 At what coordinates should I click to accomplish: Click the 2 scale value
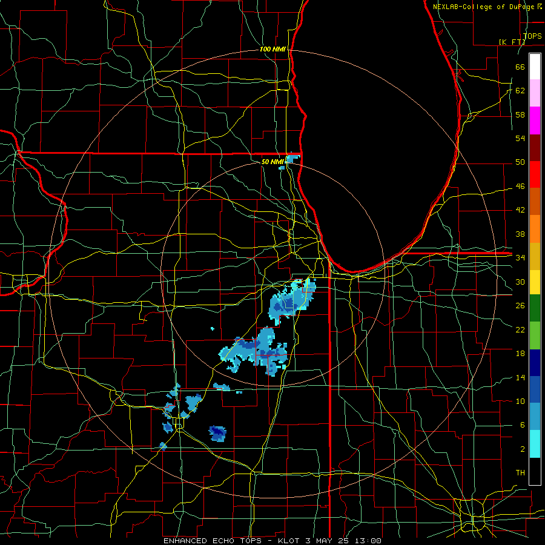522,449
